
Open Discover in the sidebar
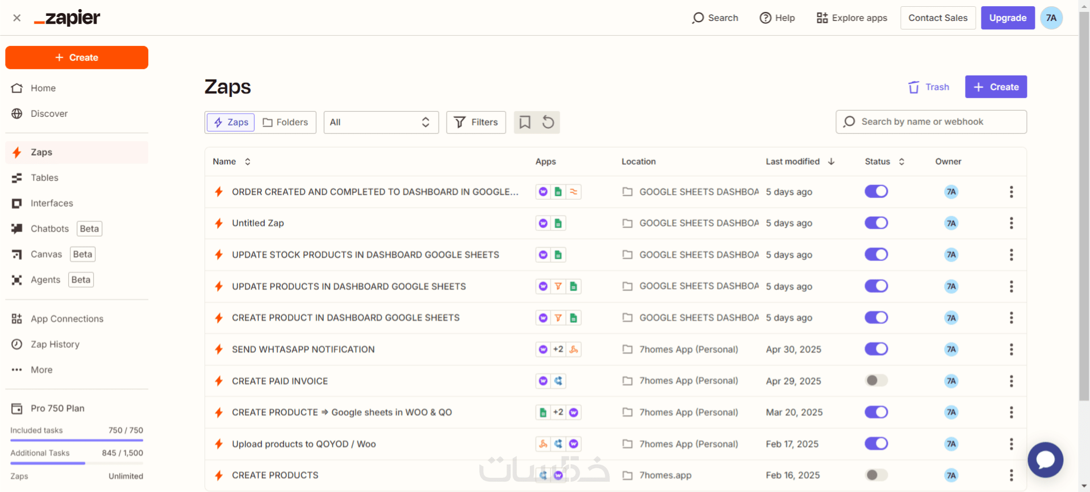[x=77, y=114]
